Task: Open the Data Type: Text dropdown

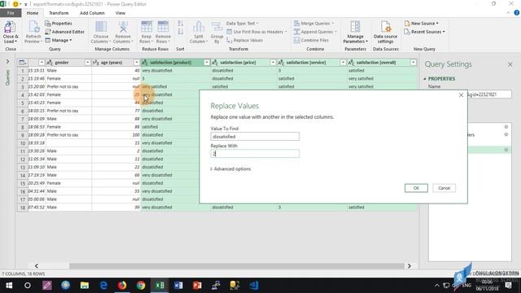Action: [243, 24]
